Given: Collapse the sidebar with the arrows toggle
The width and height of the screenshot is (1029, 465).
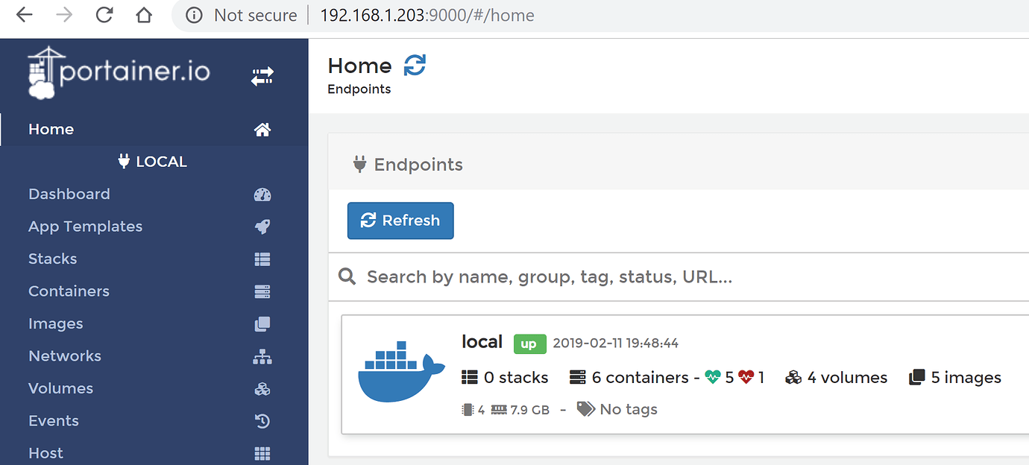Looking at the screenshot, I should pyautogui.click(x=262, y=76).
